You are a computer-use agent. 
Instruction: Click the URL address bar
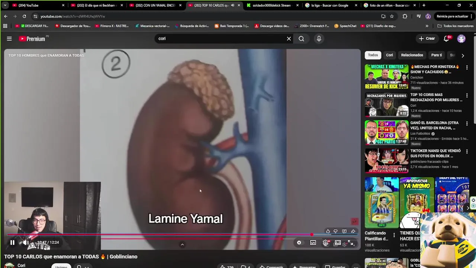click(x=208, y=16)
